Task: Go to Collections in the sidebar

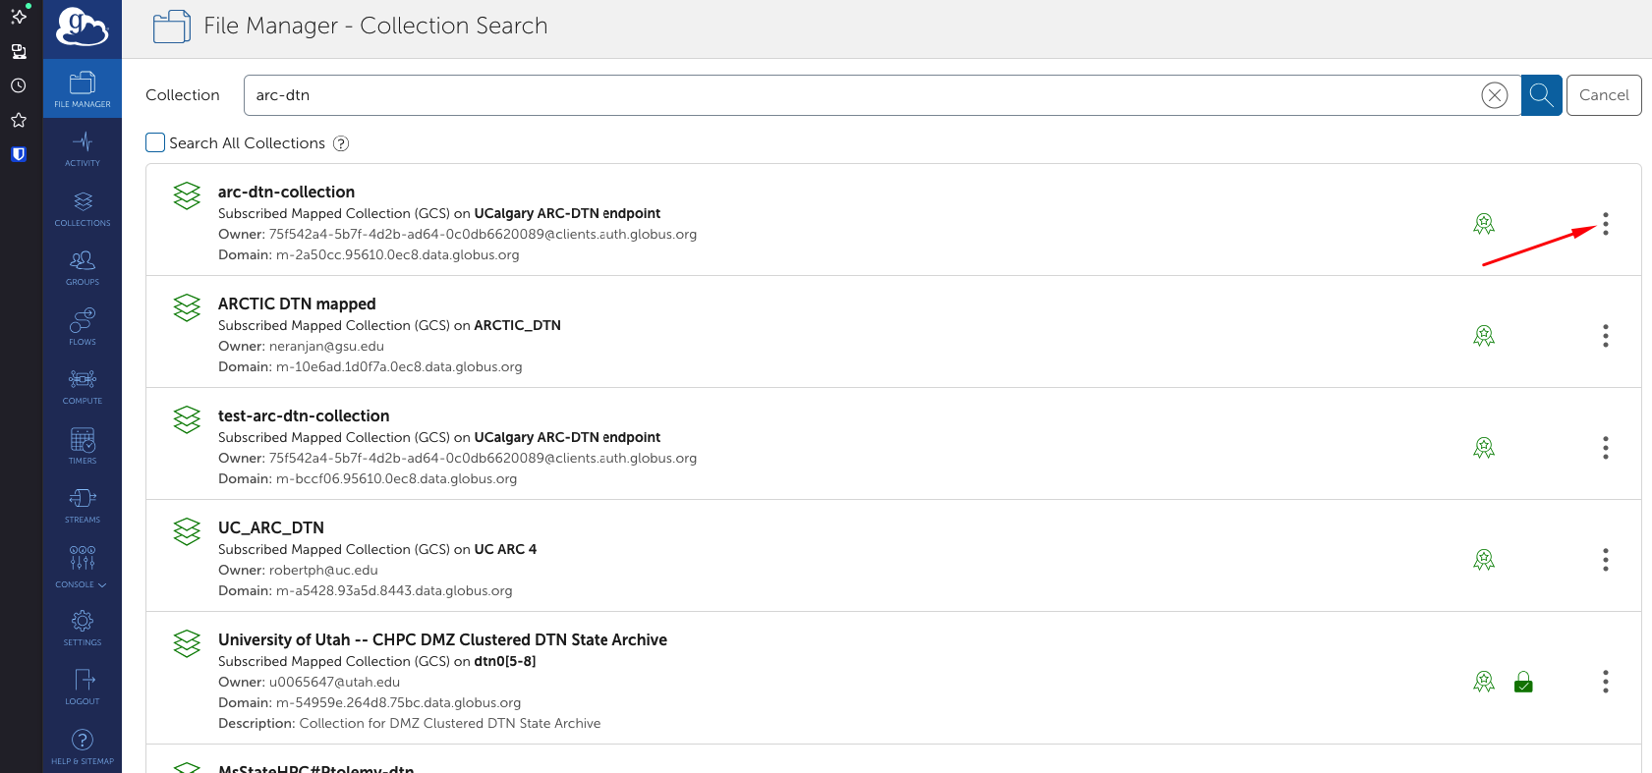Action: click(x=83, y=208)
